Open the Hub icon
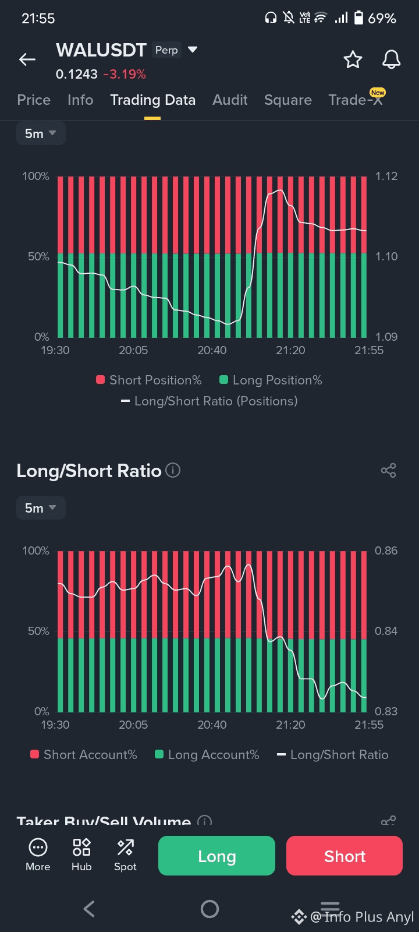The width and height of the screenshot is (419, 932). pos(81,855)
